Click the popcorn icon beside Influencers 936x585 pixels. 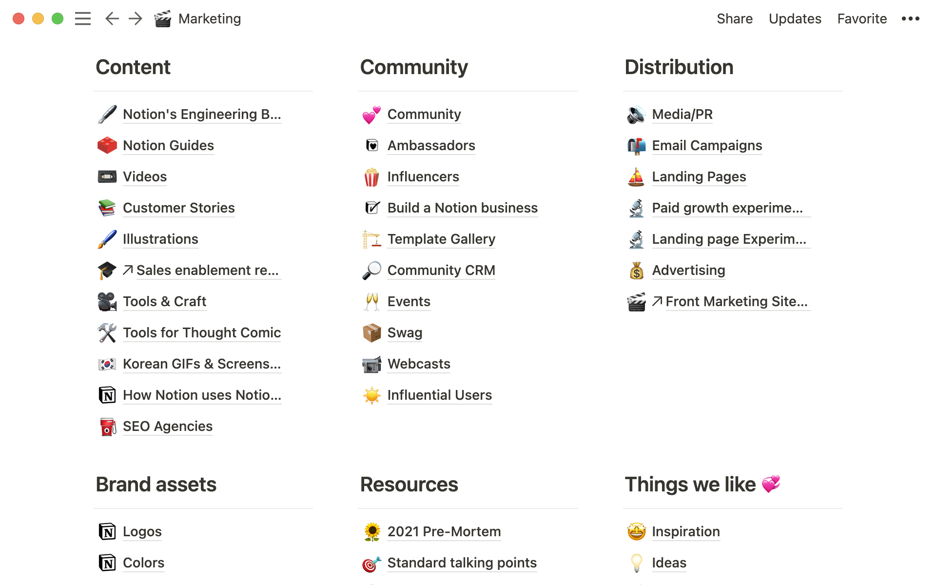click(372, 176)
